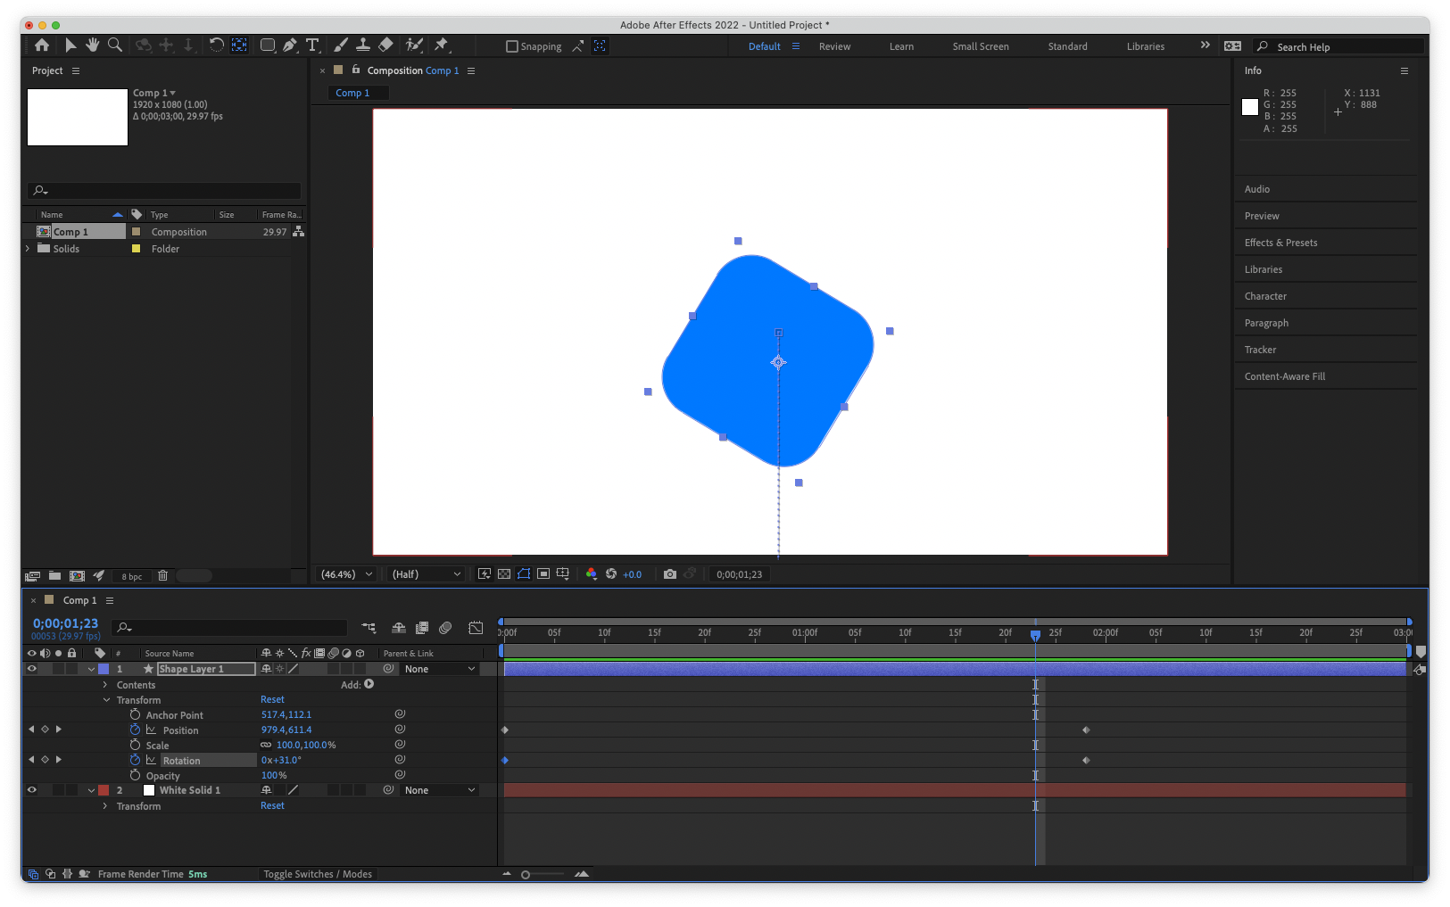Screen dimensions: 1450x907
Task: Select the Puppet Pin tool
Action: point(441,45)
